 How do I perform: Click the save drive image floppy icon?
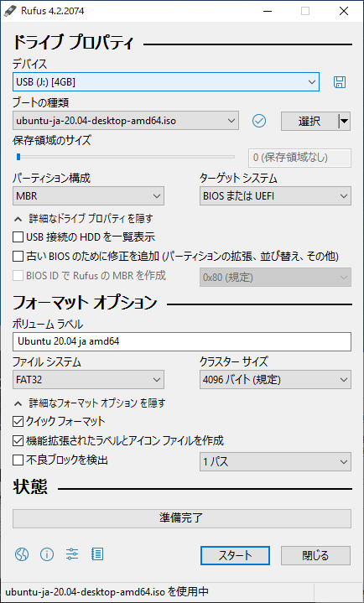pyautogui.click(x=340, y=82)
